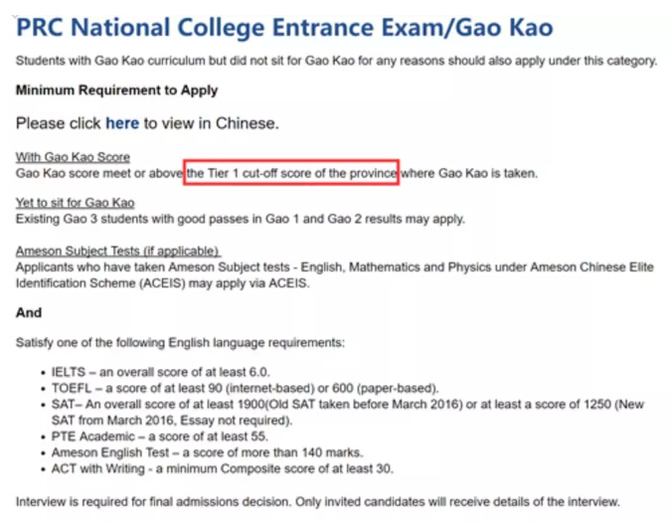Click the IELTS overall score bullet item
The width and height of the screenshot is (671, 524).
pos(160,372)
